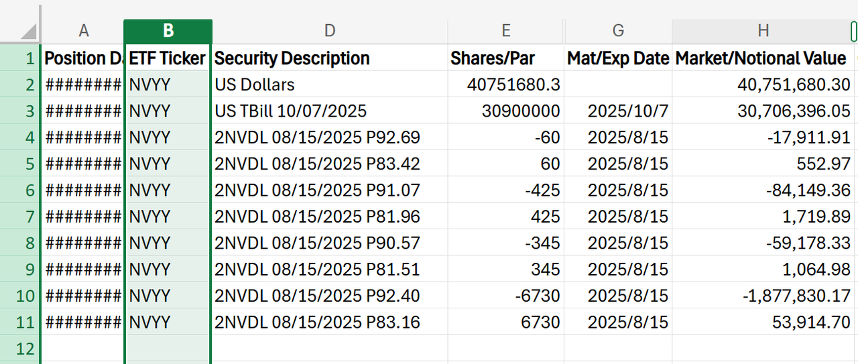Click the Security Description header cell
This screenshot has height=364, width=858.
pyautogui.click(x=330, y=58)
